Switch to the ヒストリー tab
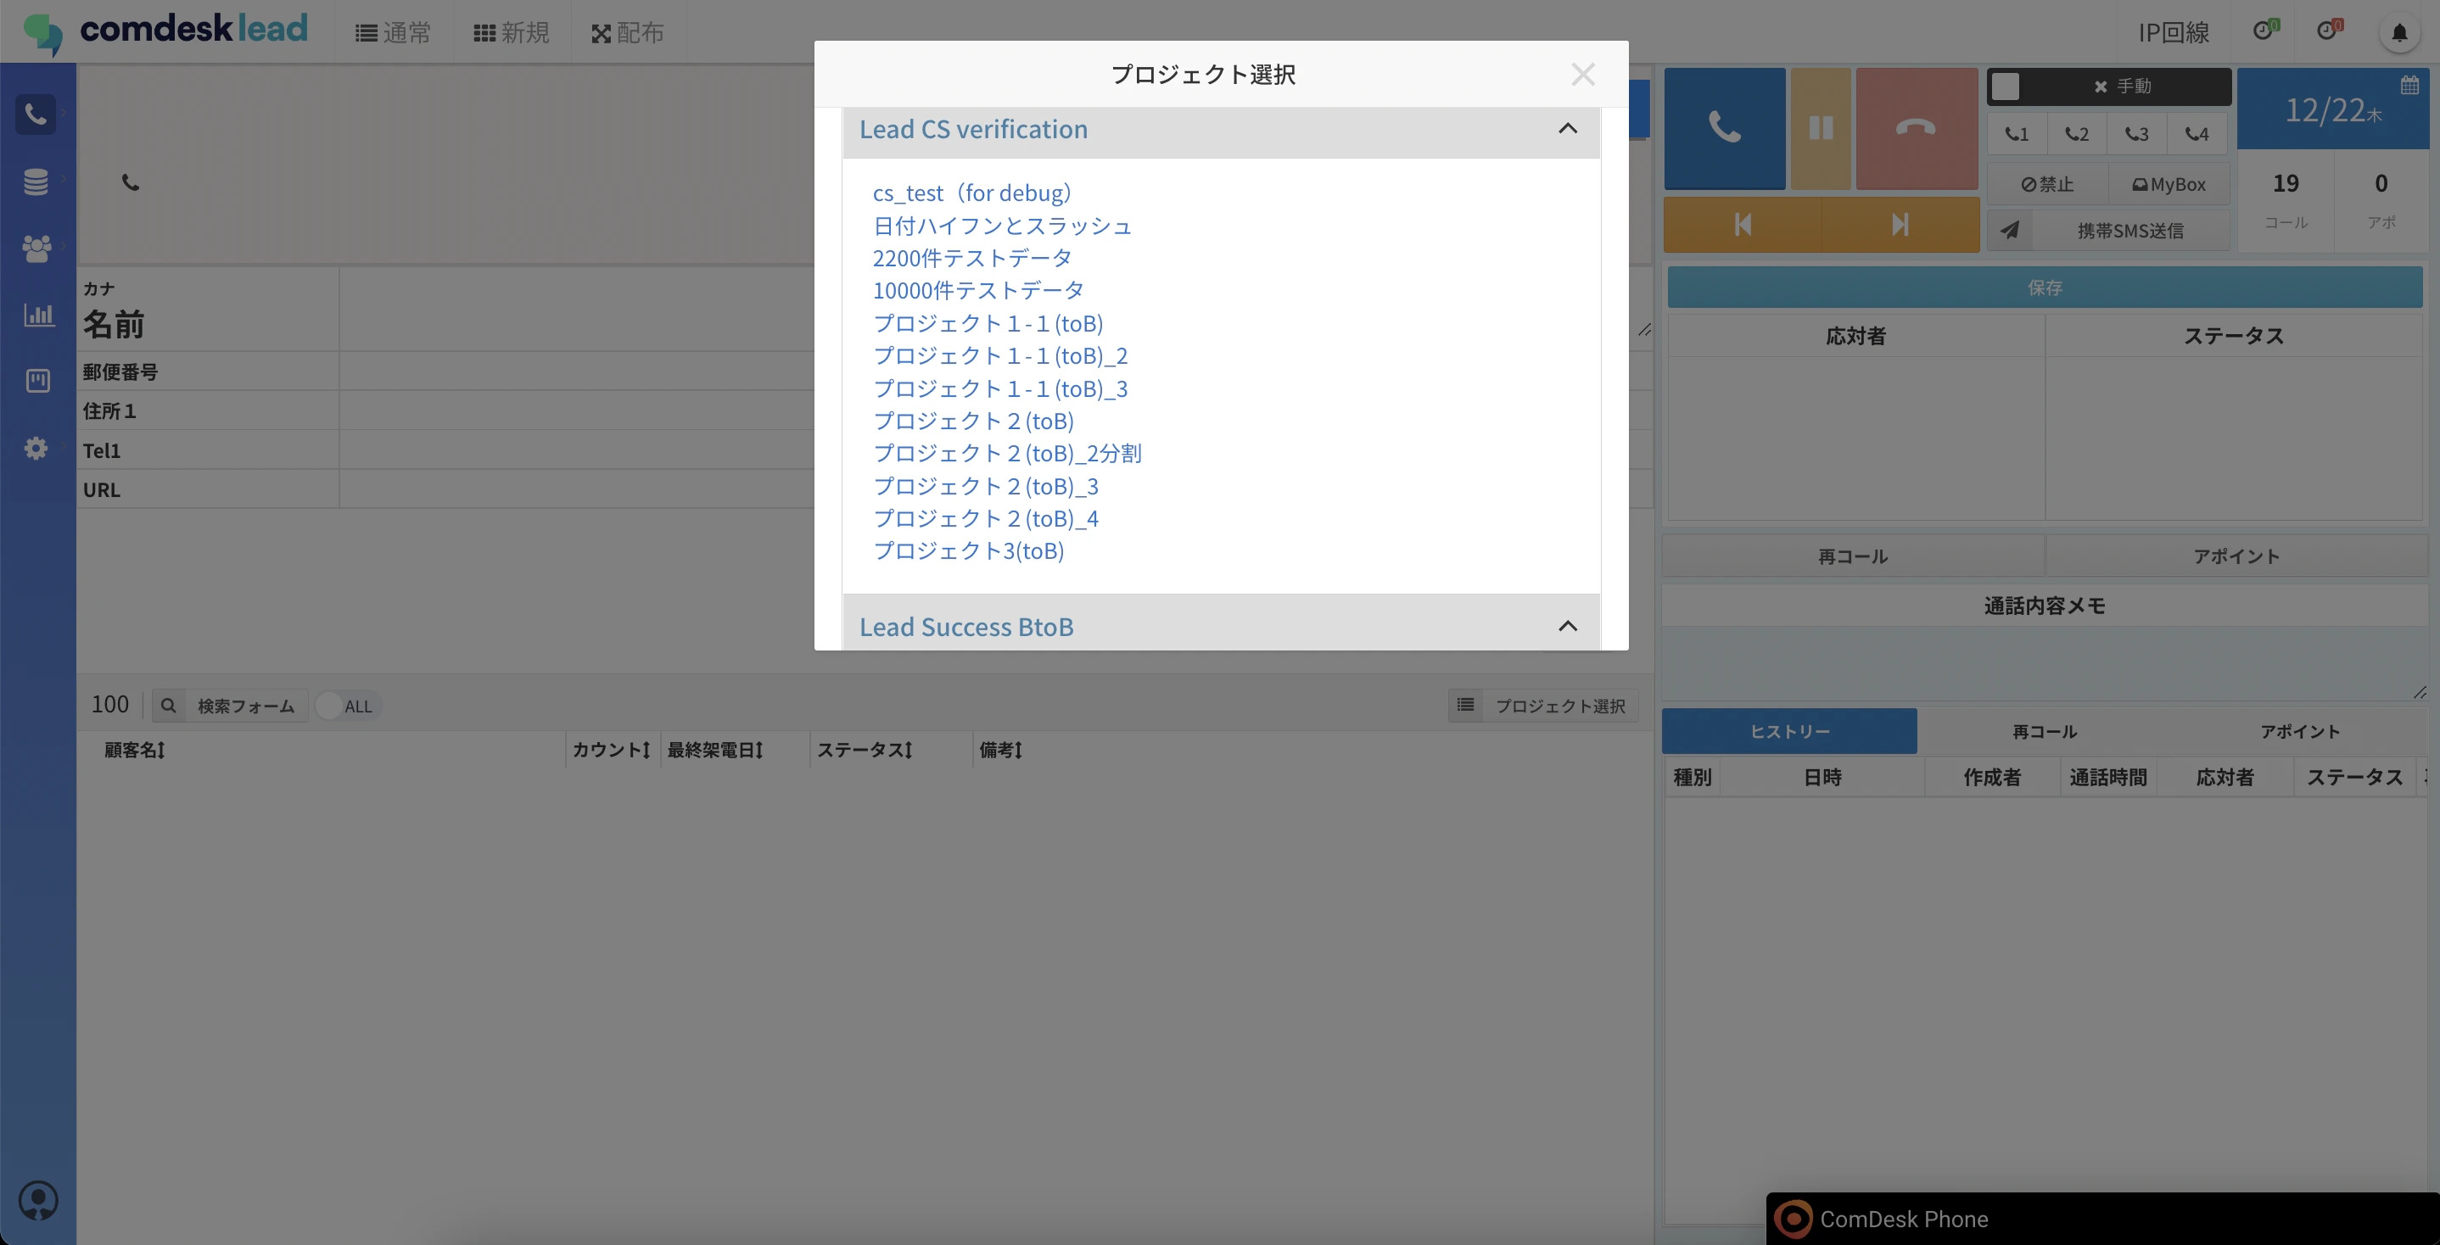2440x1245 pixels. [x=1789, y=731]
